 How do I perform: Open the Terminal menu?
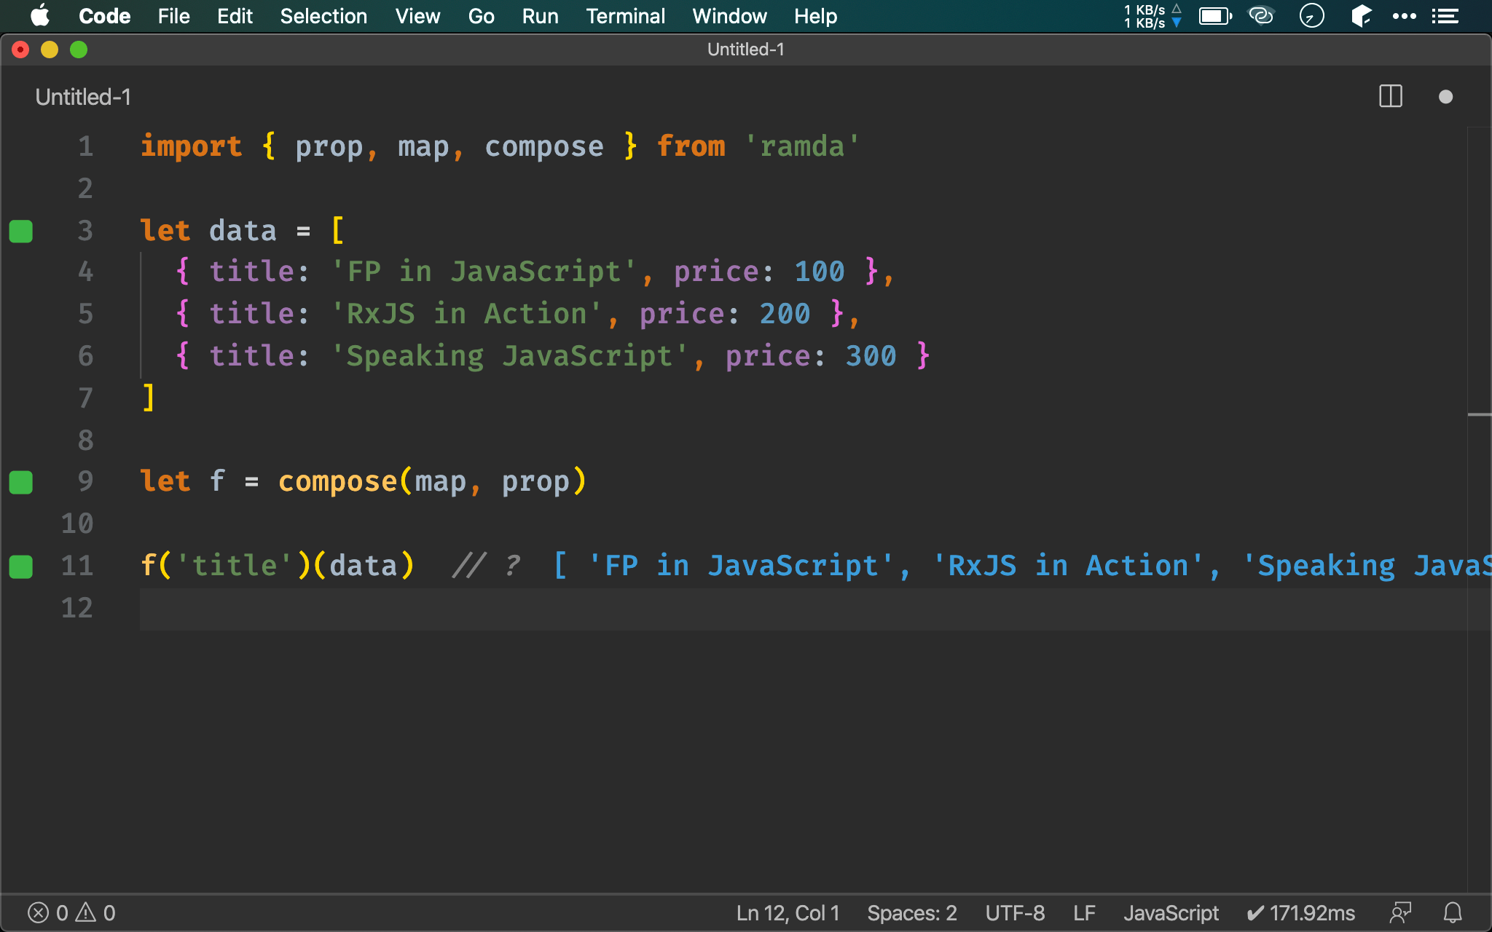625,16
